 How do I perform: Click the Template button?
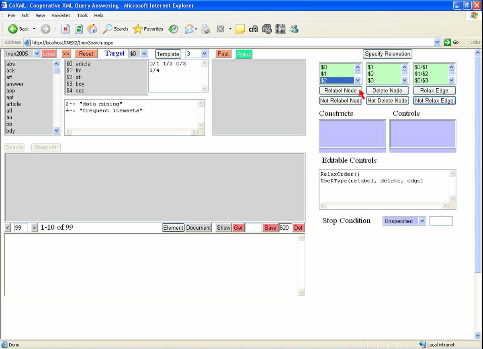(168, 54)
